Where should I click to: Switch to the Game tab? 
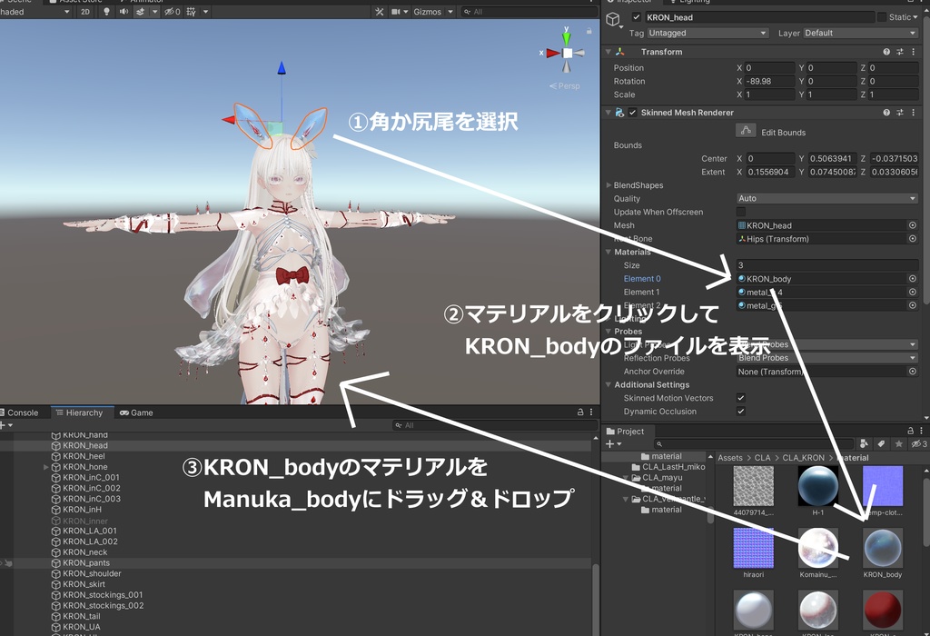point(136,412)
